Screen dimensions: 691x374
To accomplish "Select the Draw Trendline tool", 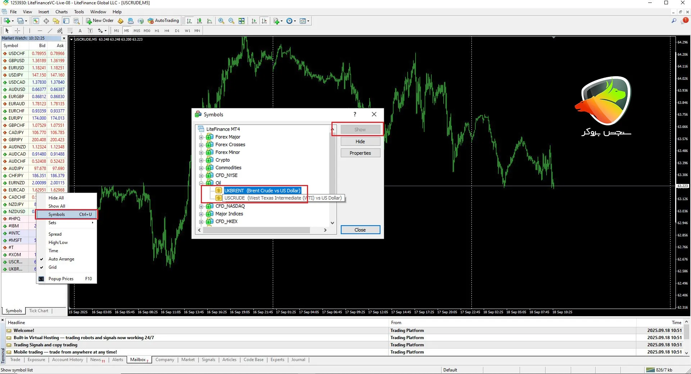I will (50, 31).
